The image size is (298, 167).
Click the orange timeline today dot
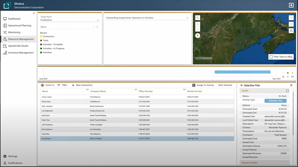(x=288, y=73)
